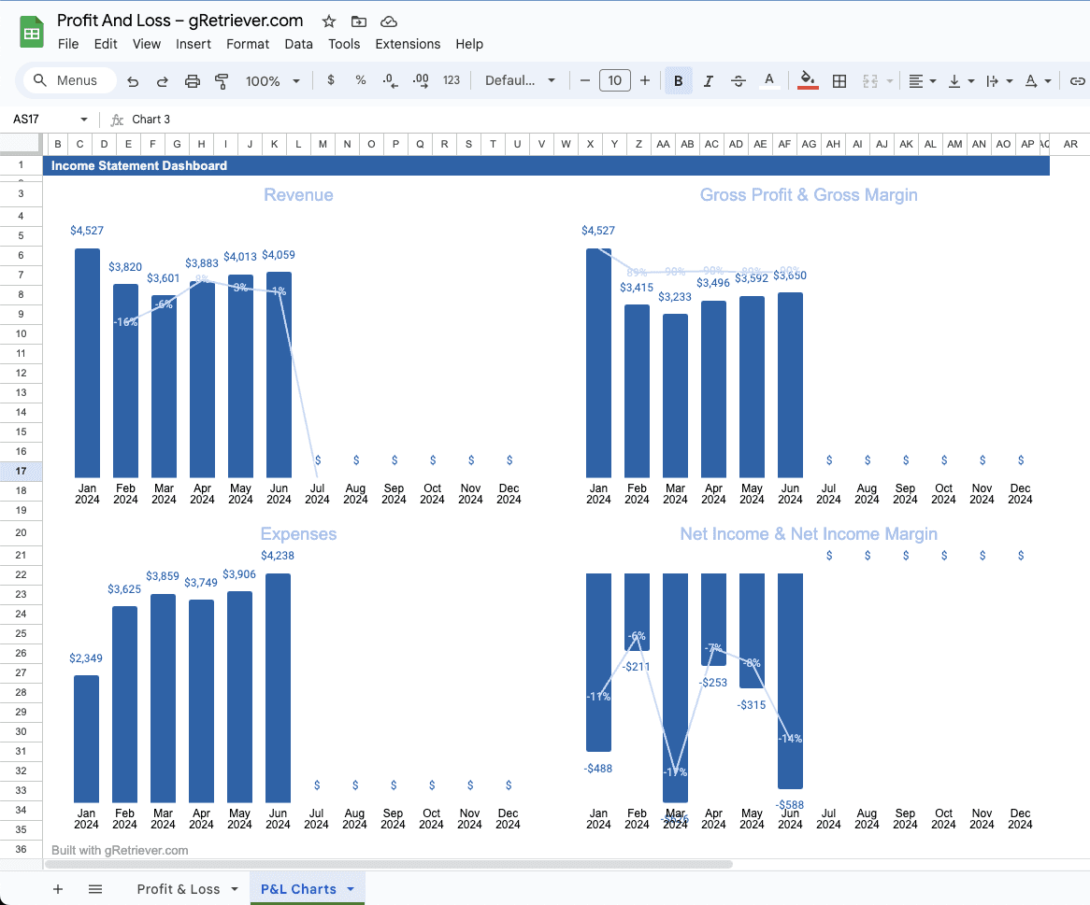Open horizontal align options

click(923, 81)
